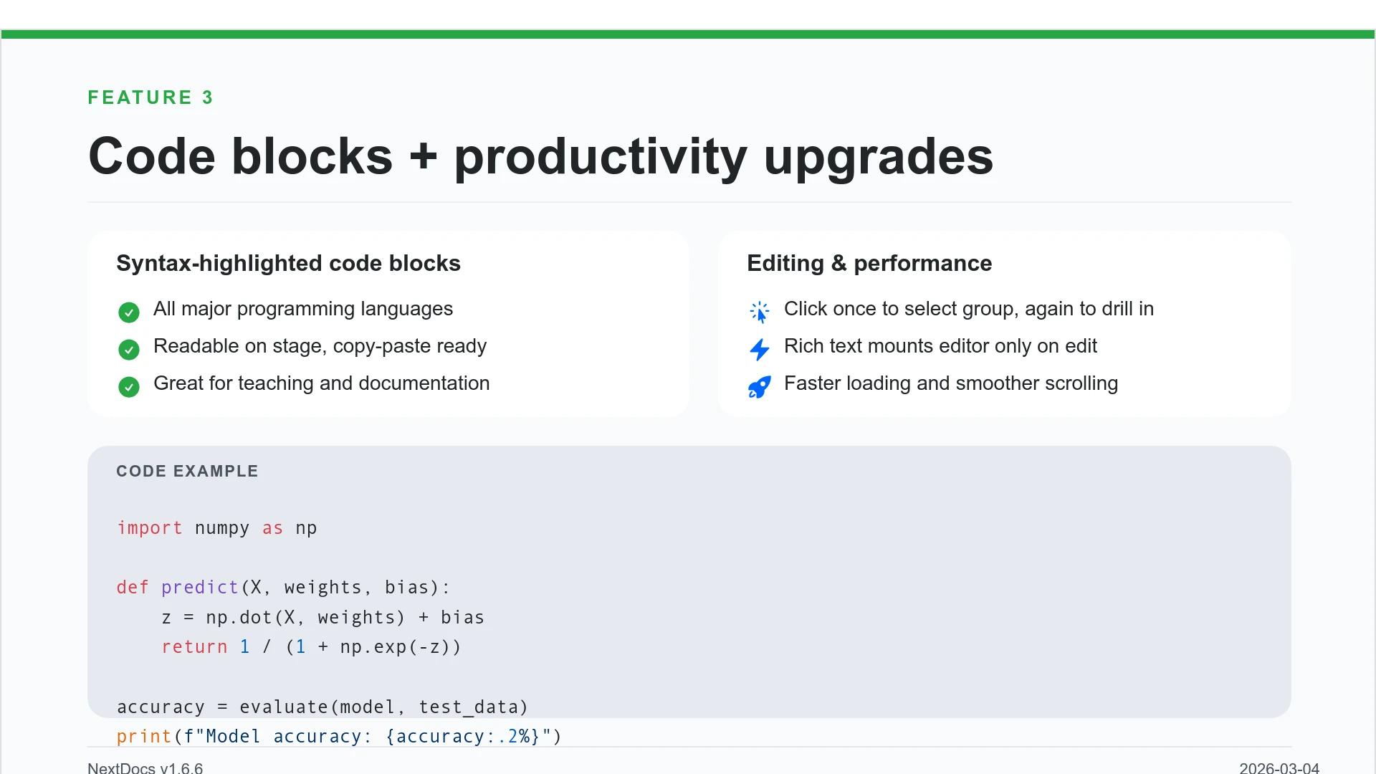
Task: Click the cursor-click icon beside select group
Action: click(759, 312)
